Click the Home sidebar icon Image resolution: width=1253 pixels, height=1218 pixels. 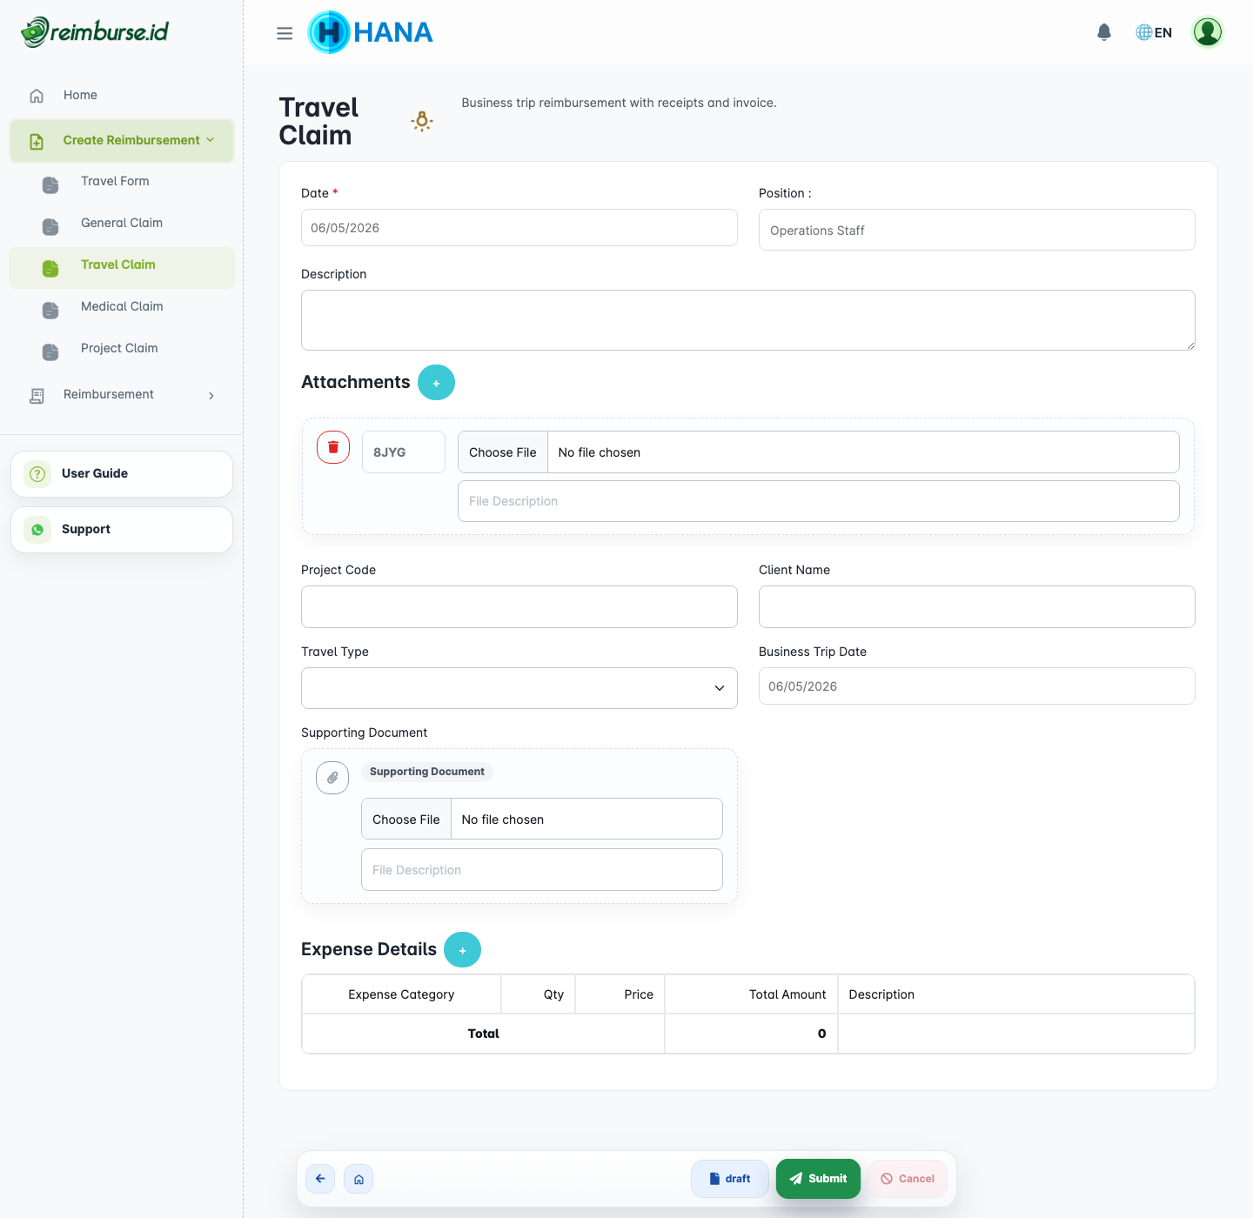tap(37, 96)
